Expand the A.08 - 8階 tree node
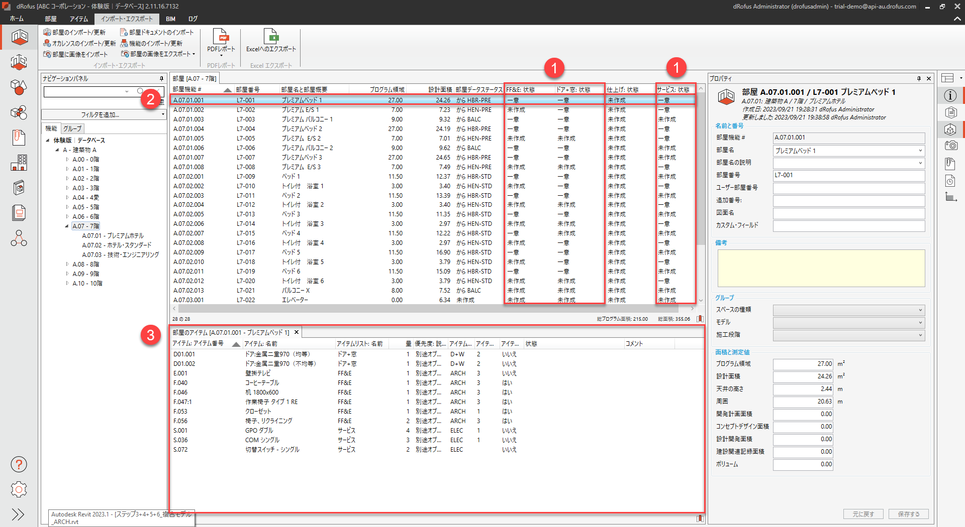The image size is (965, 527). click(x=67, y=264)
